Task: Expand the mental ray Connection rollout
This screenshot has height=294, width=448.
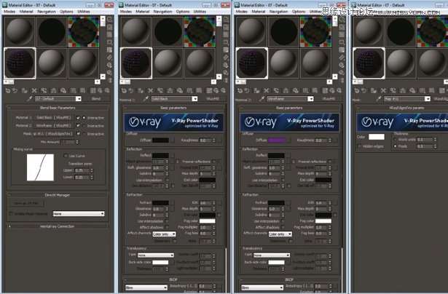Action: tap(56, 226)
